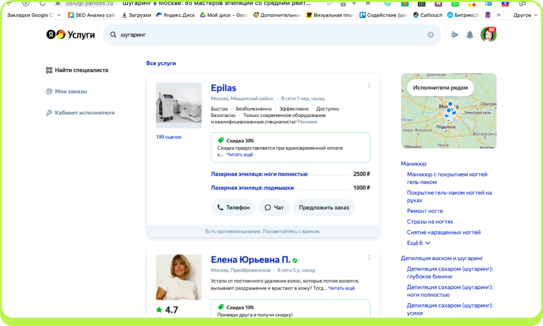Click the 4.7 star rating
Image resolution: width=543 pixels, height=326 pixels.
tap(167, 309)
